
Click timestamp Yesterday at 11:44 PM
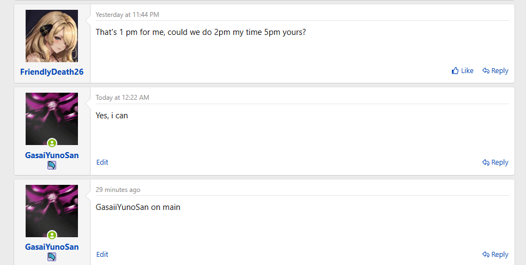pos(127,15)
